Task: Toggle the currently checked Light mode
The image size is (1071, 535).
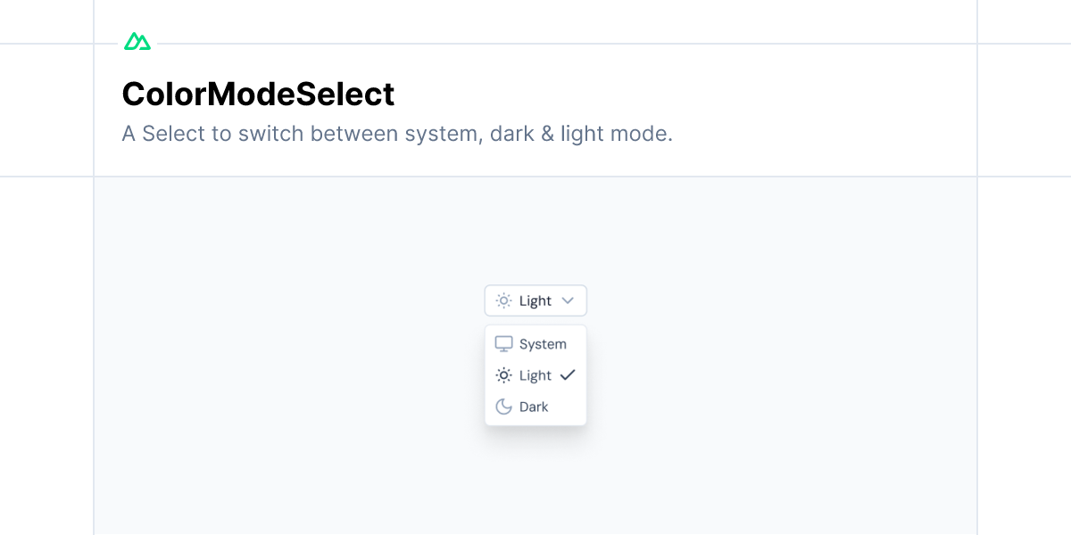Action: (534, 375)
